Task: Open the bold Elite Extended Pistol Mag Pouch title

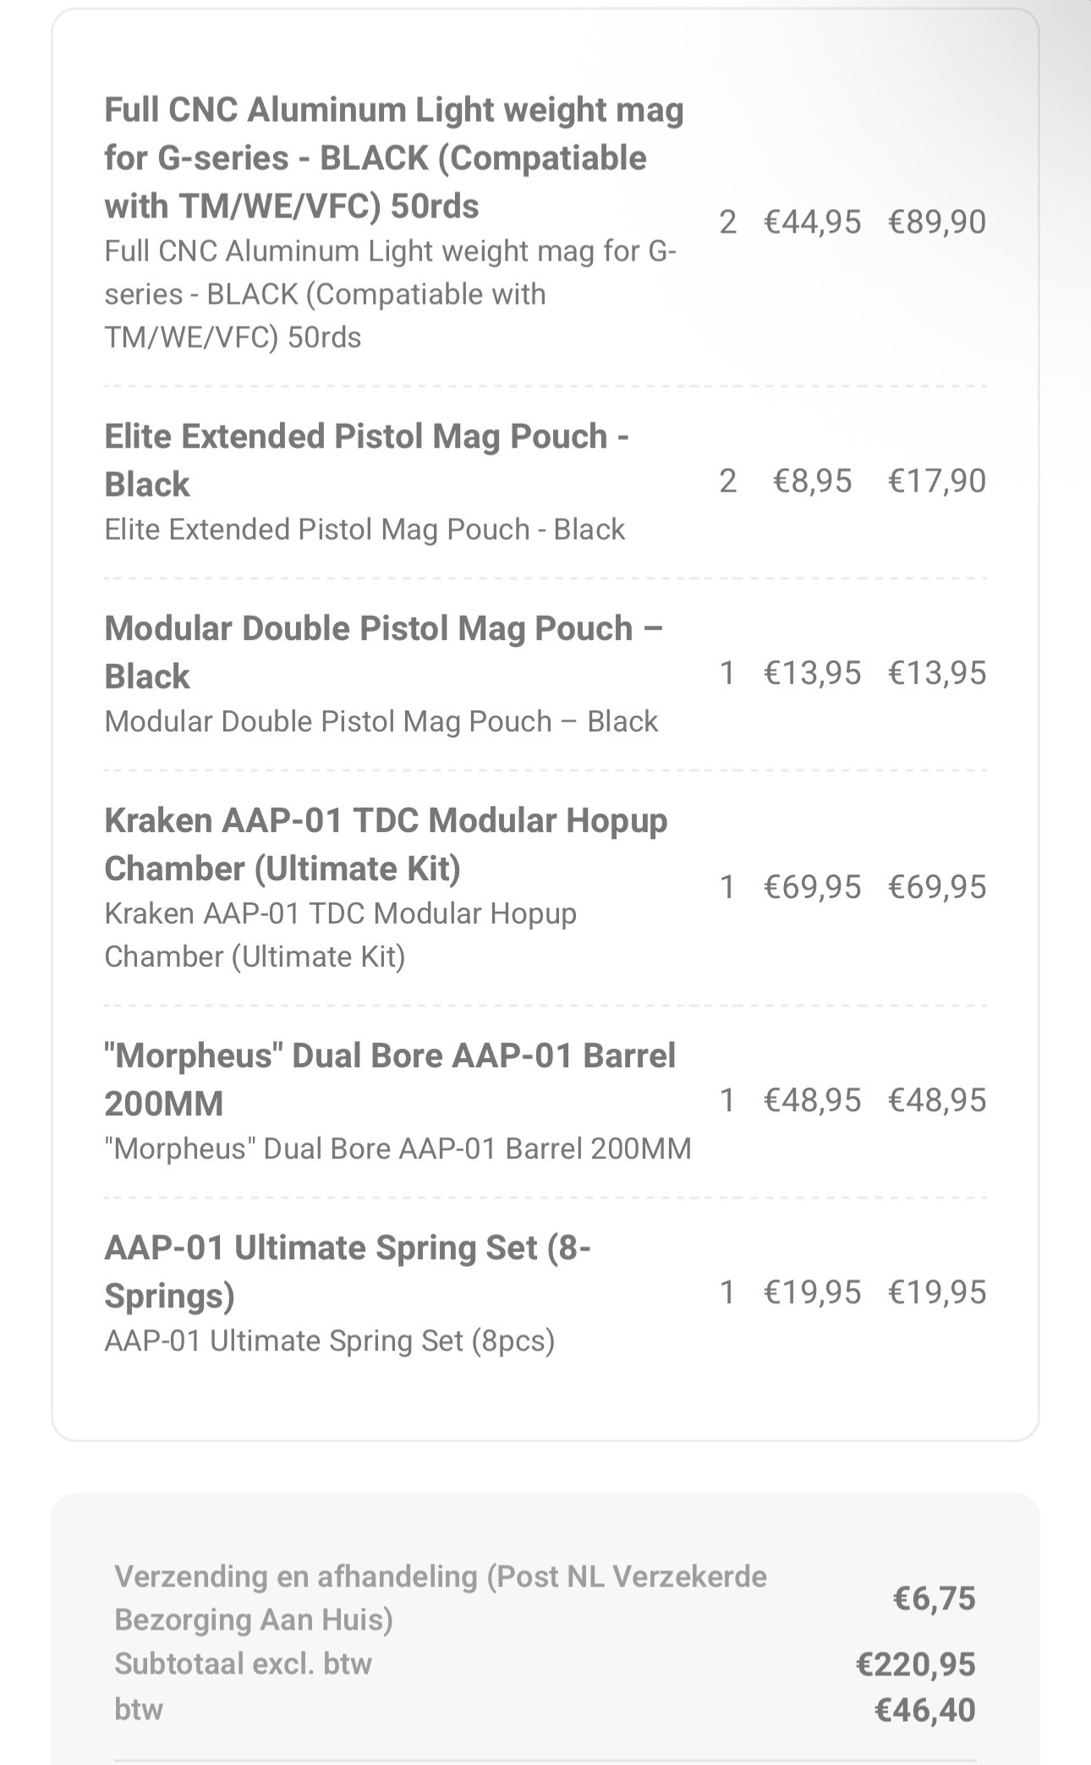Action: point(365,460)
